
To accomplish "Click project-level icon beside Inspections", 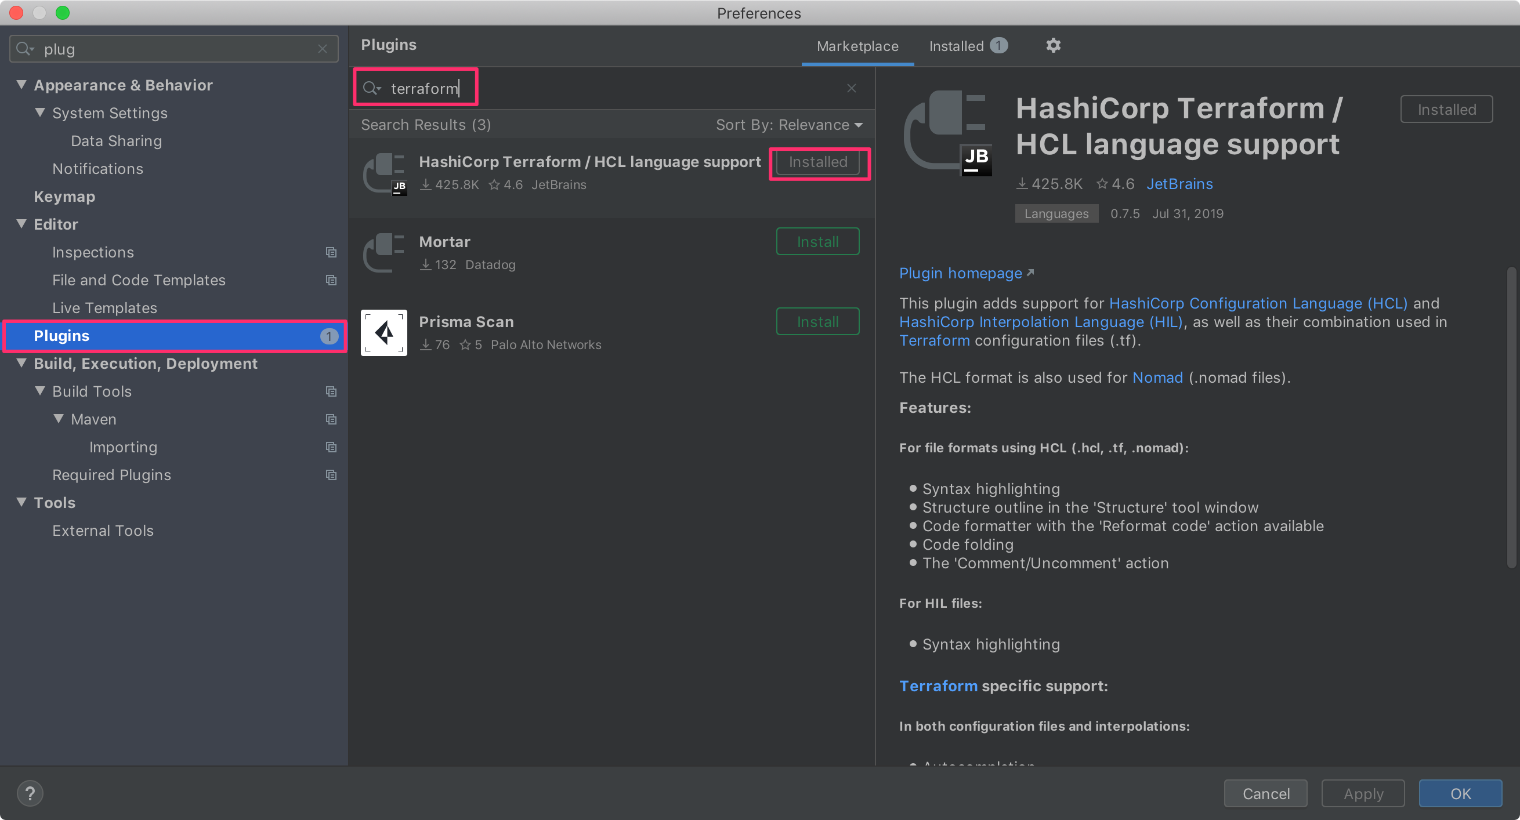I will pos(331,252).
